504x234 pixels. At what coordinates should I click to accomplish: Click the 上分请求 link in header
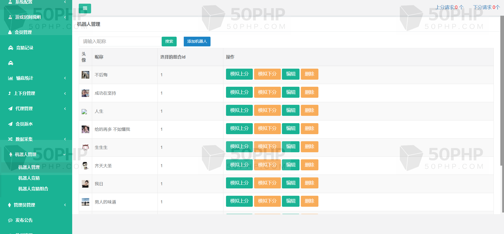click(x=449, y=7)
